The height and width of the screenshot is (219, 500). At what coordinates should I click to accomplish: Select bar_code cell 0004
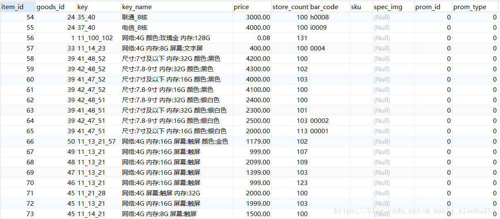click(330, 48)
